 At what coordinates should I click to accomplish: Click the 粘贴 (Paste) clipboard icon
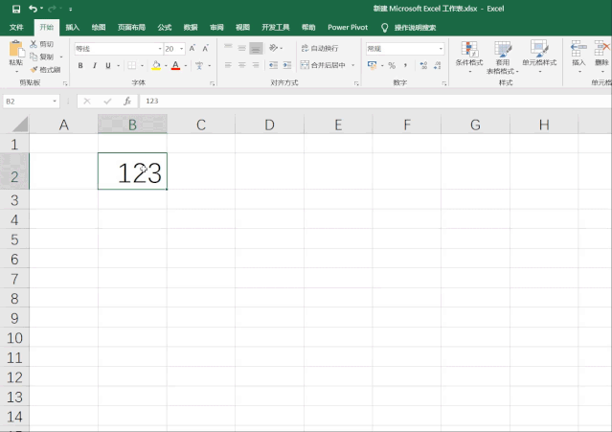(16, 50)
